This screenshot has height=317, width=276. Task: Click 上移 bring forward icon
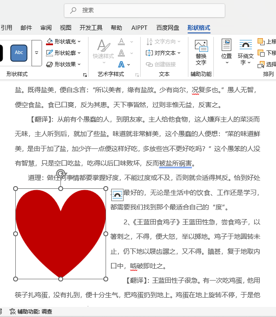[x=261, y=42]
